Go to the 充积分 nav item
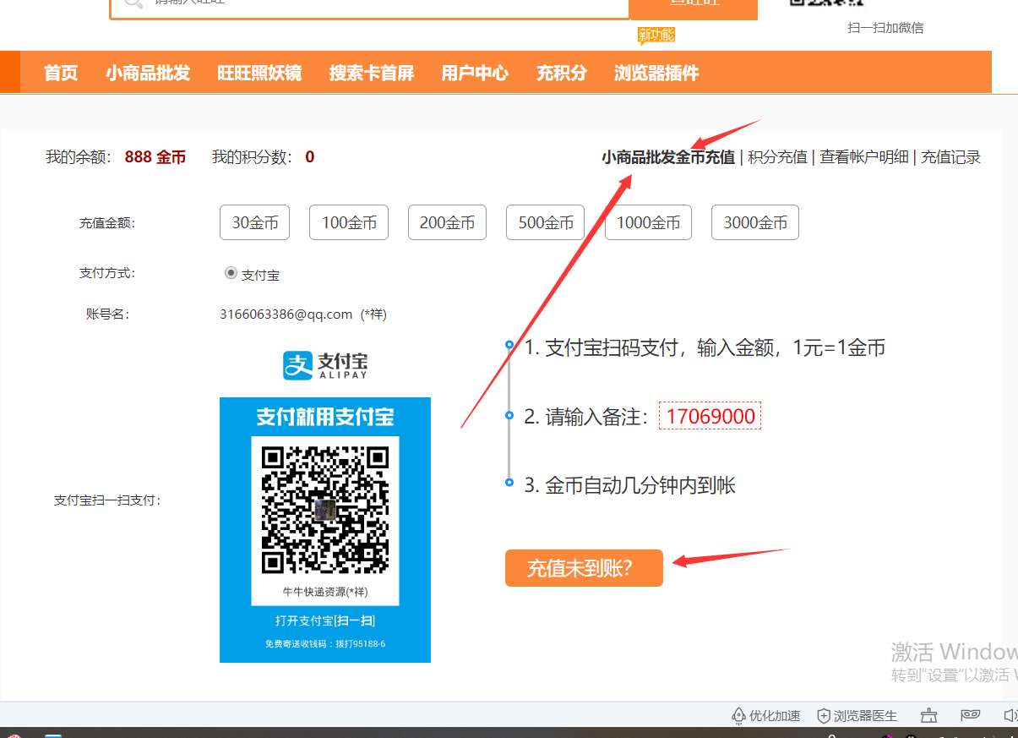The width and height of the screenshot is (1018, 738). point(562,73)
